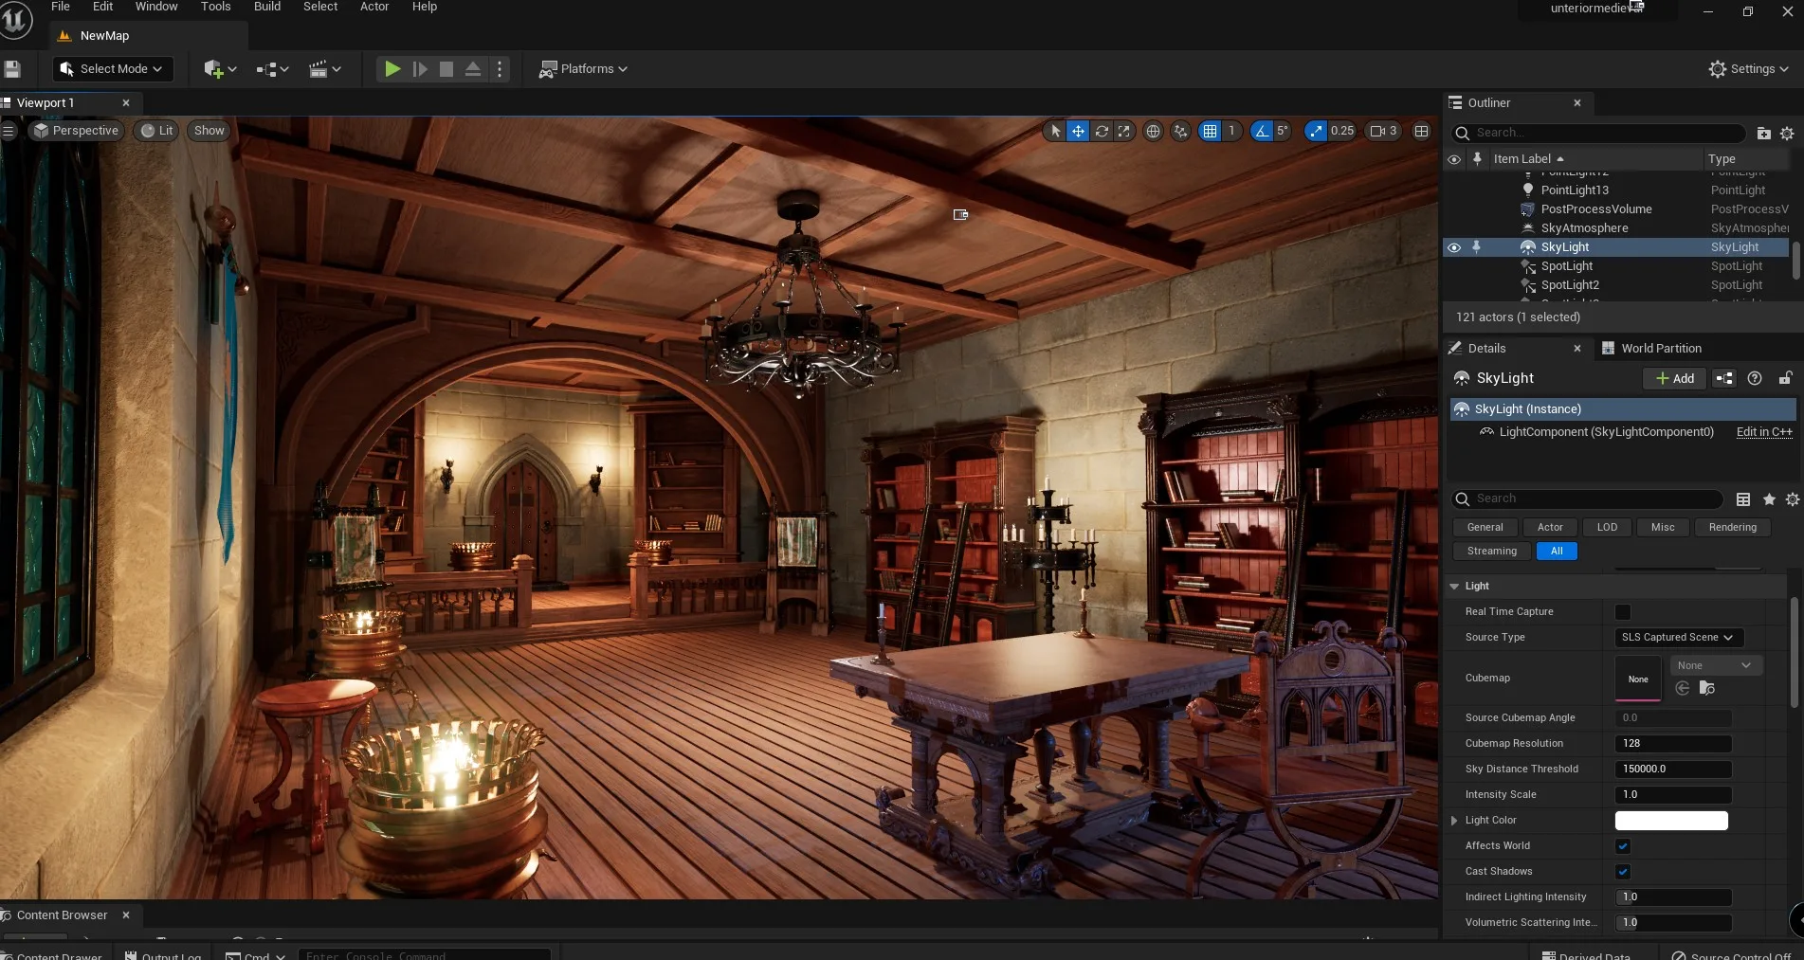This screenshot has width=1804, height=960.
Task: Close the Viewport 1 tab
Action: pyautogui.click(x=126, y=103)
